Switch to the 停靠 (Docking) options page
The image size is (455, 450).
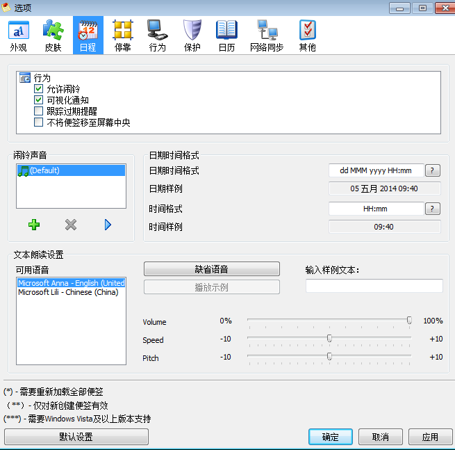[123, 35]
